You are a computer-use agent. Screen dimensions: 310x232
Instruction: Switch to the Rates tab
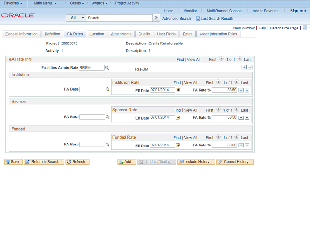(x=187, y=34)
